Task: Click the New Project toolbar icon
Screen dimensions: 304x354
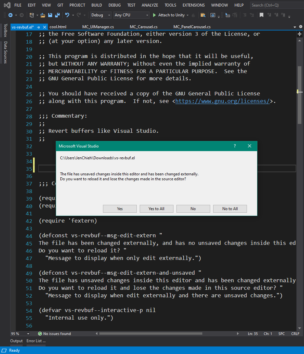Action: tap(31, 15)
